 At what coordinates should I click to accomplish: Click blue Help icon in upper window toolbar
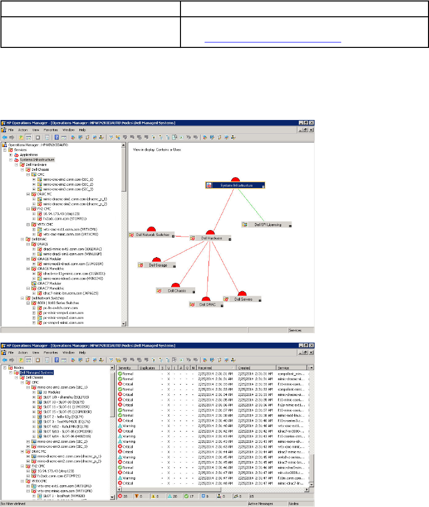(57, 137)
